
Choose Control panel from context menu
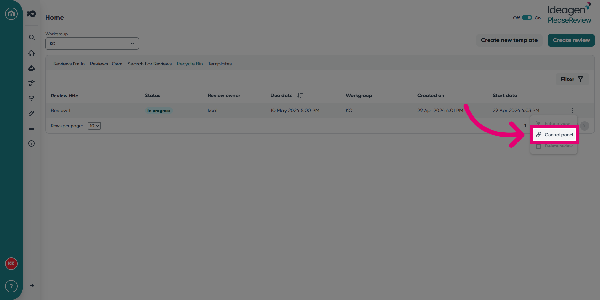(x=554, y=135)
